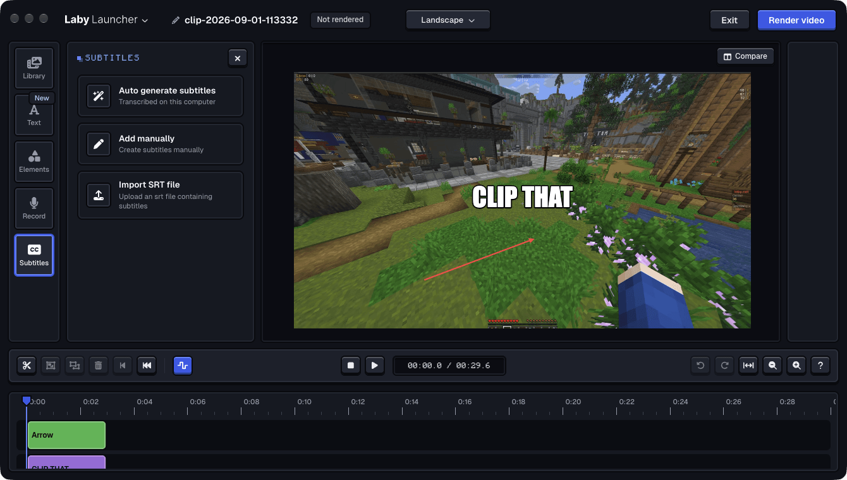Jump to timeline start with rewind icon
Viewport: 847px width, 480px height.
click(x=147, y=365)
